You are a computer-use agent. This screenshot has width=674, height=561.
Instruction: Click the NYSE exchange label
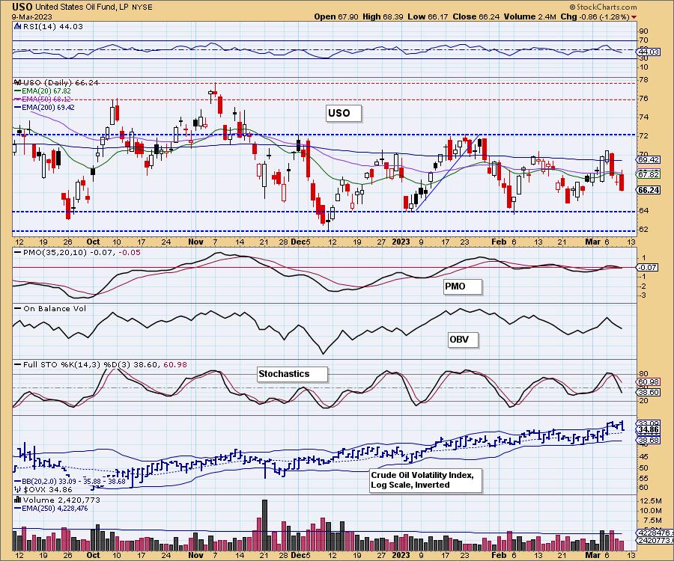point(142,7)
